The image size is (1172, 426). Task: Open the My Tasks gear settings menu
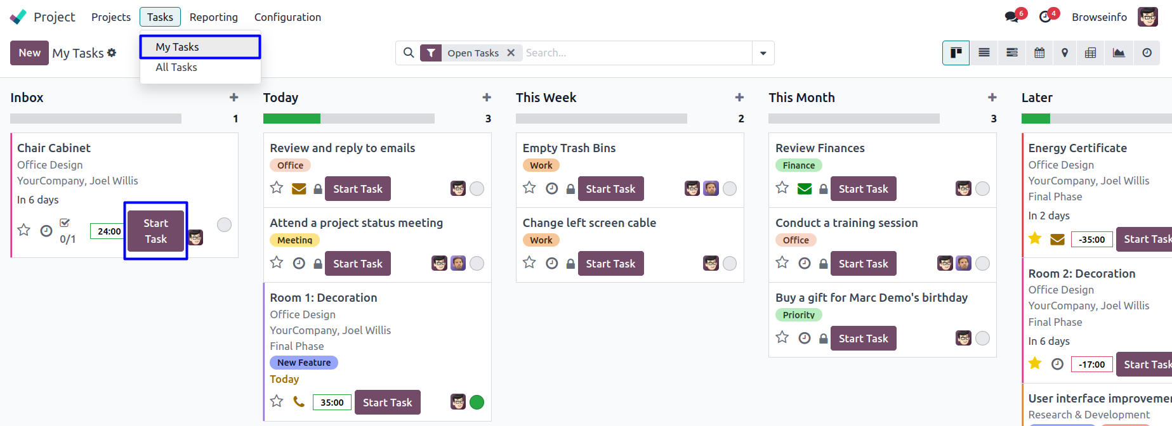[112, 53]
